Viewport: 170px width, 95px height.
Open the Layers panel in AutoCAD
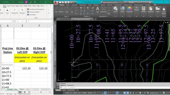tap(115, 9)
